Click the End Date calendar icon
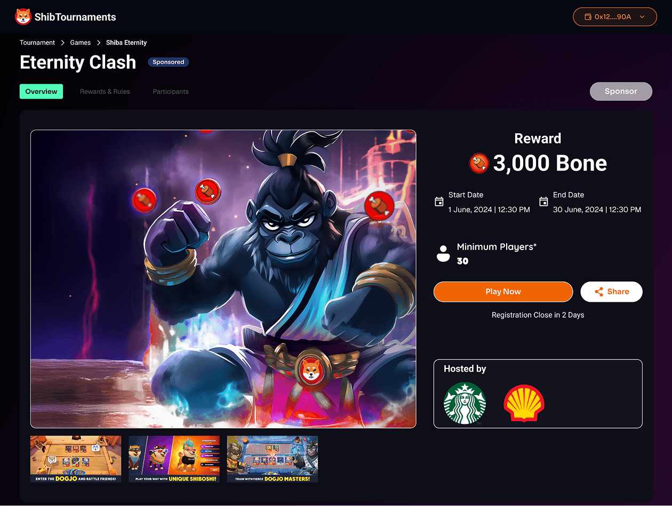This screenshot has width=672, height=506. click(x=543, y=202)
